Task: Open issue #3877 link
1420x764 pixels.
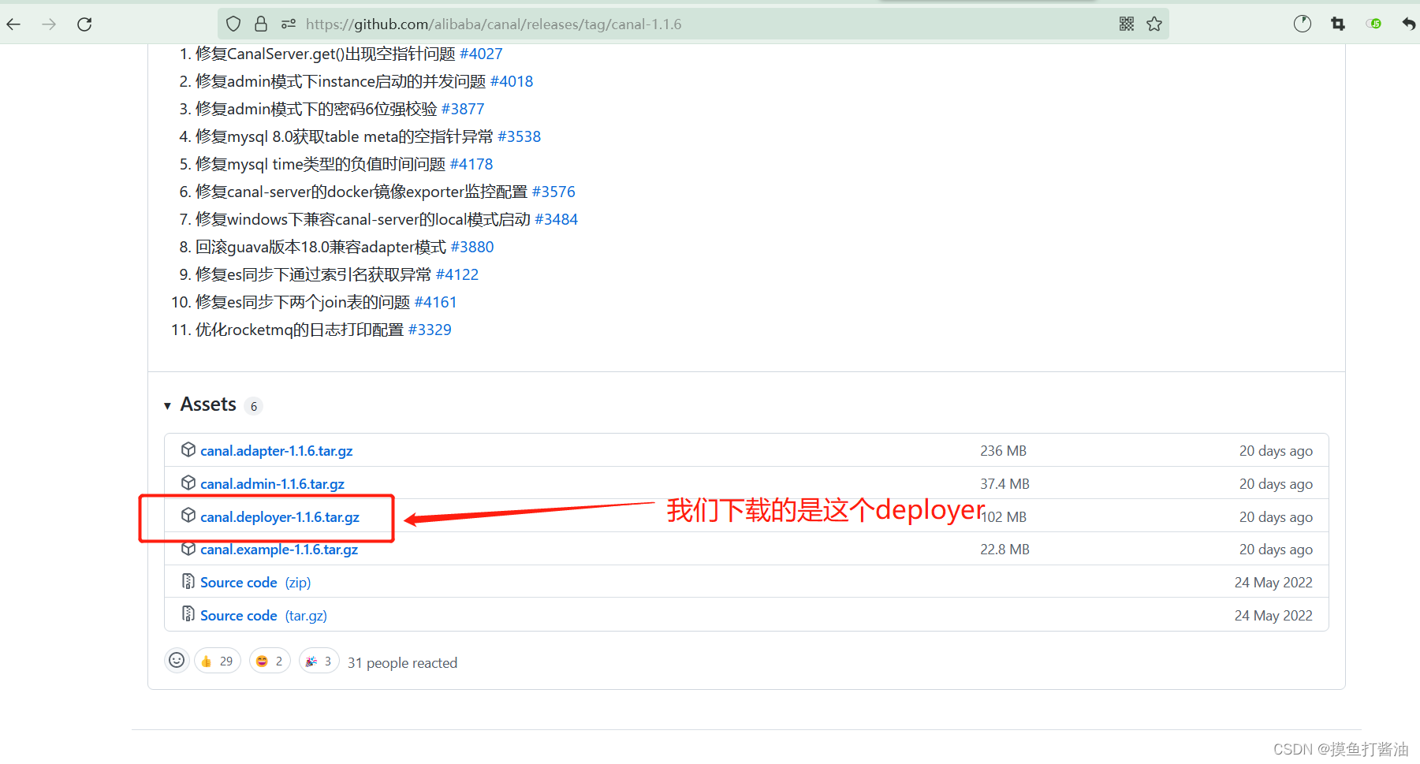Action: pyautogui.click(x=463, y=109)
